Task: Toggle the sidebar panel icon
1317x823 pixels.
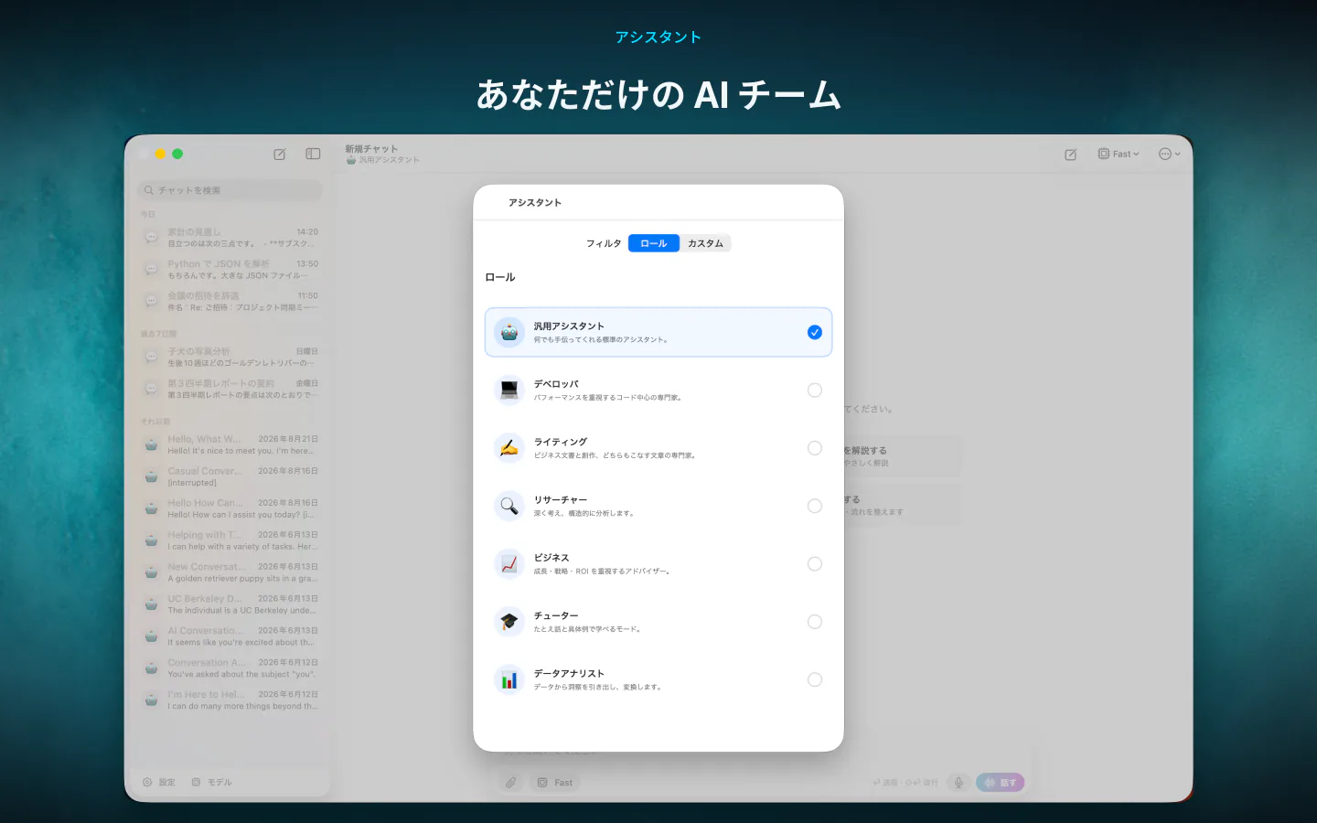Action: 313,155
